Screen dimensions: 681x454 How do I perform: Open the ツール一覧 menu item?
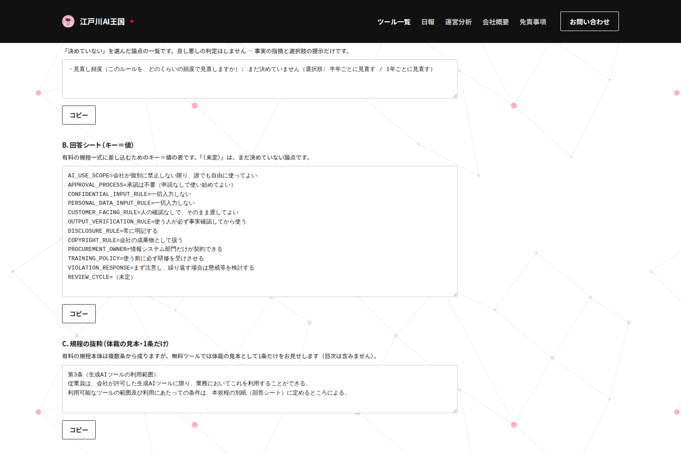click(394, 22)
